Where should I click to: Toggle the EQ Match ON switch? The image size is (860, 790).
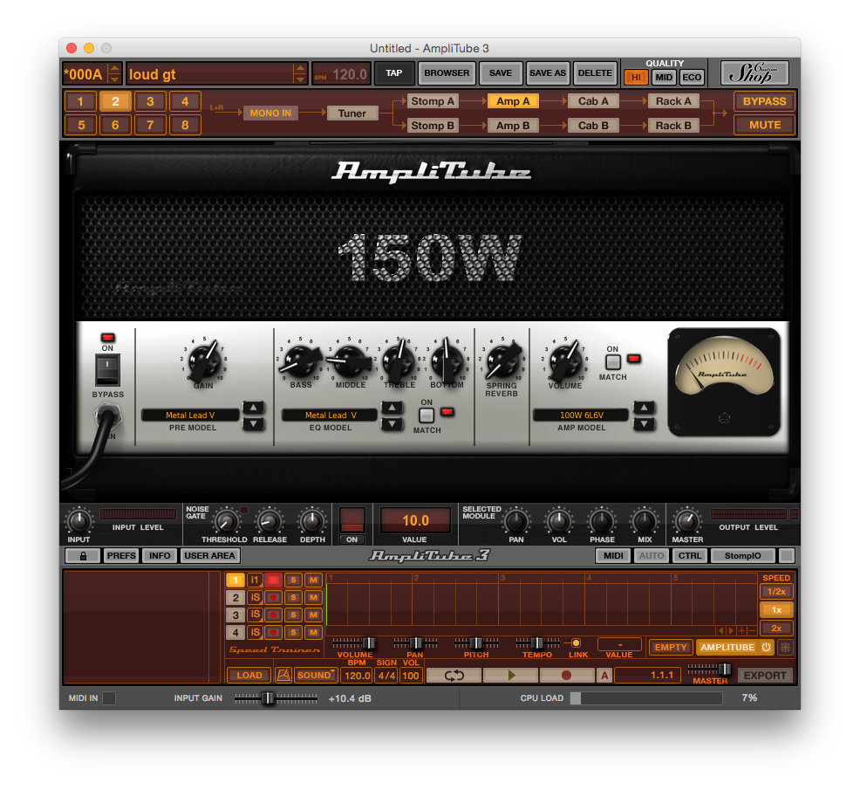coord(427,416)
